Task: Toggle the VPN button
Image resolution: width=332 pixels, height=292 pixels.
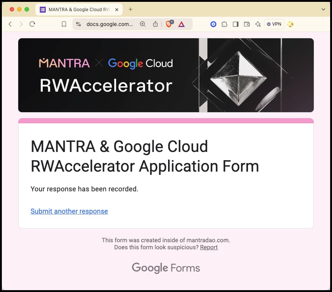Action: click(x=274, y=24)
